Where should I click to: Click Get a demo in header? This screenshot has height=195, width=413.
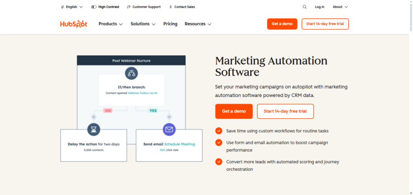[x=282, y=24]
